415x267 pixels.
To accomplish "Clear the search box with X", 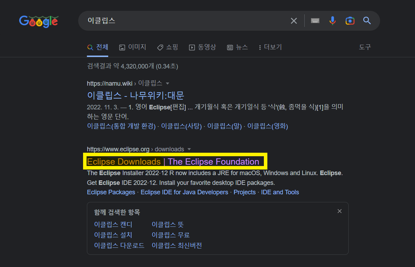I will pos(294,21).
